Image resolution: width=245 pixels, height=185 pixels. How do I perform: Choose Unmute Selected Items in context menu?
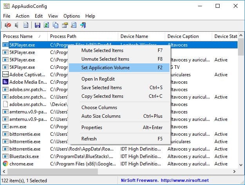(119, 59)
